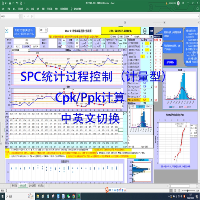Switch to Page Break Preview icon
This screenshot has height=200, width=200.
pyautogui.click(x=179, y=190)
